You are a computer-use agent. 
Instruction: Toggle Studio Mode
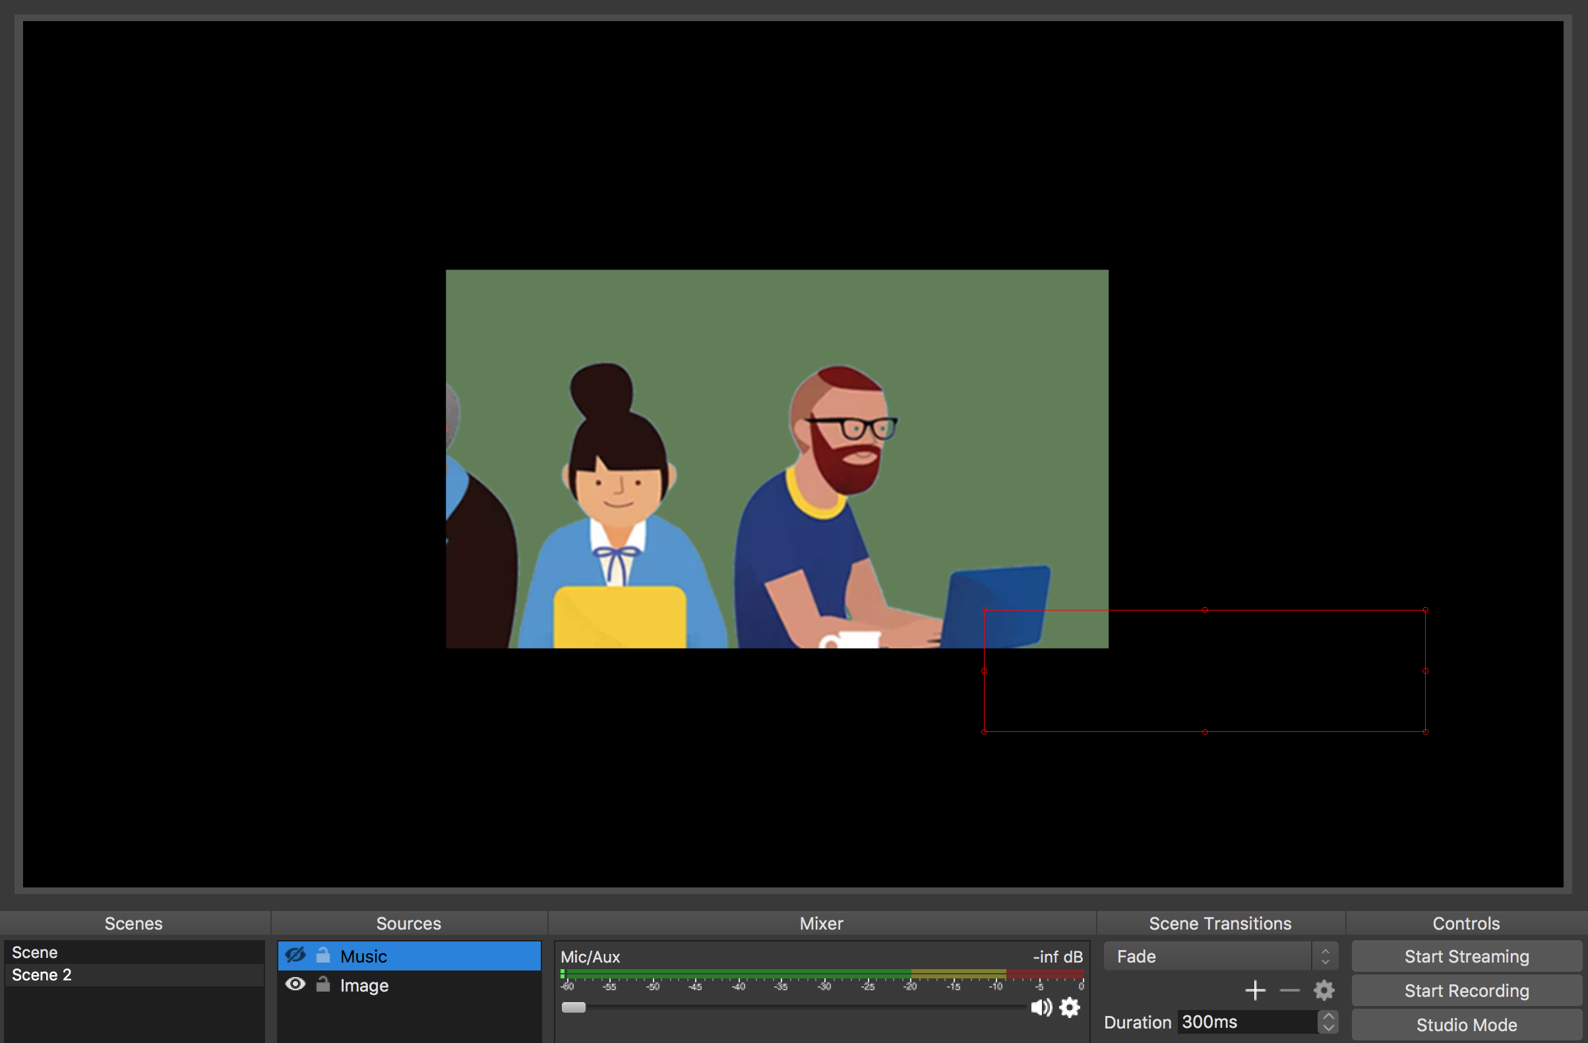tap(1466, 1025)
